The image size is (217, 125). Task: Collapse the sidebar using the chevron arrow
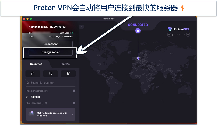point(82,27)
